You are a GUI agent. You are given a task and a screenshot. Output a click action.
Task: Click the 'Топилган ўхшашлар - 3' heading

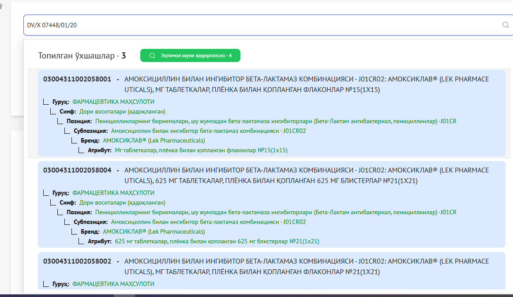(82, 56)
